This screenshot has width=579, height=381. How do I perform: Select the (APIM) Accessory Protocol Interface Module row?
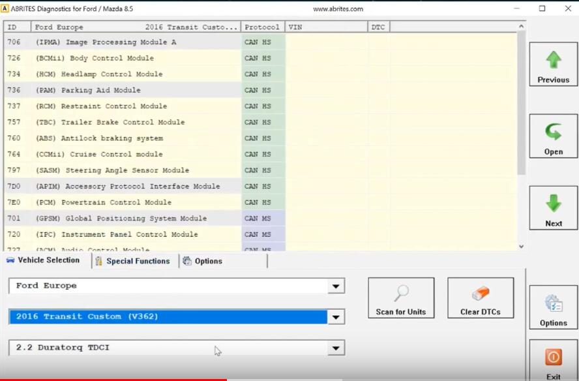point(260,186)
